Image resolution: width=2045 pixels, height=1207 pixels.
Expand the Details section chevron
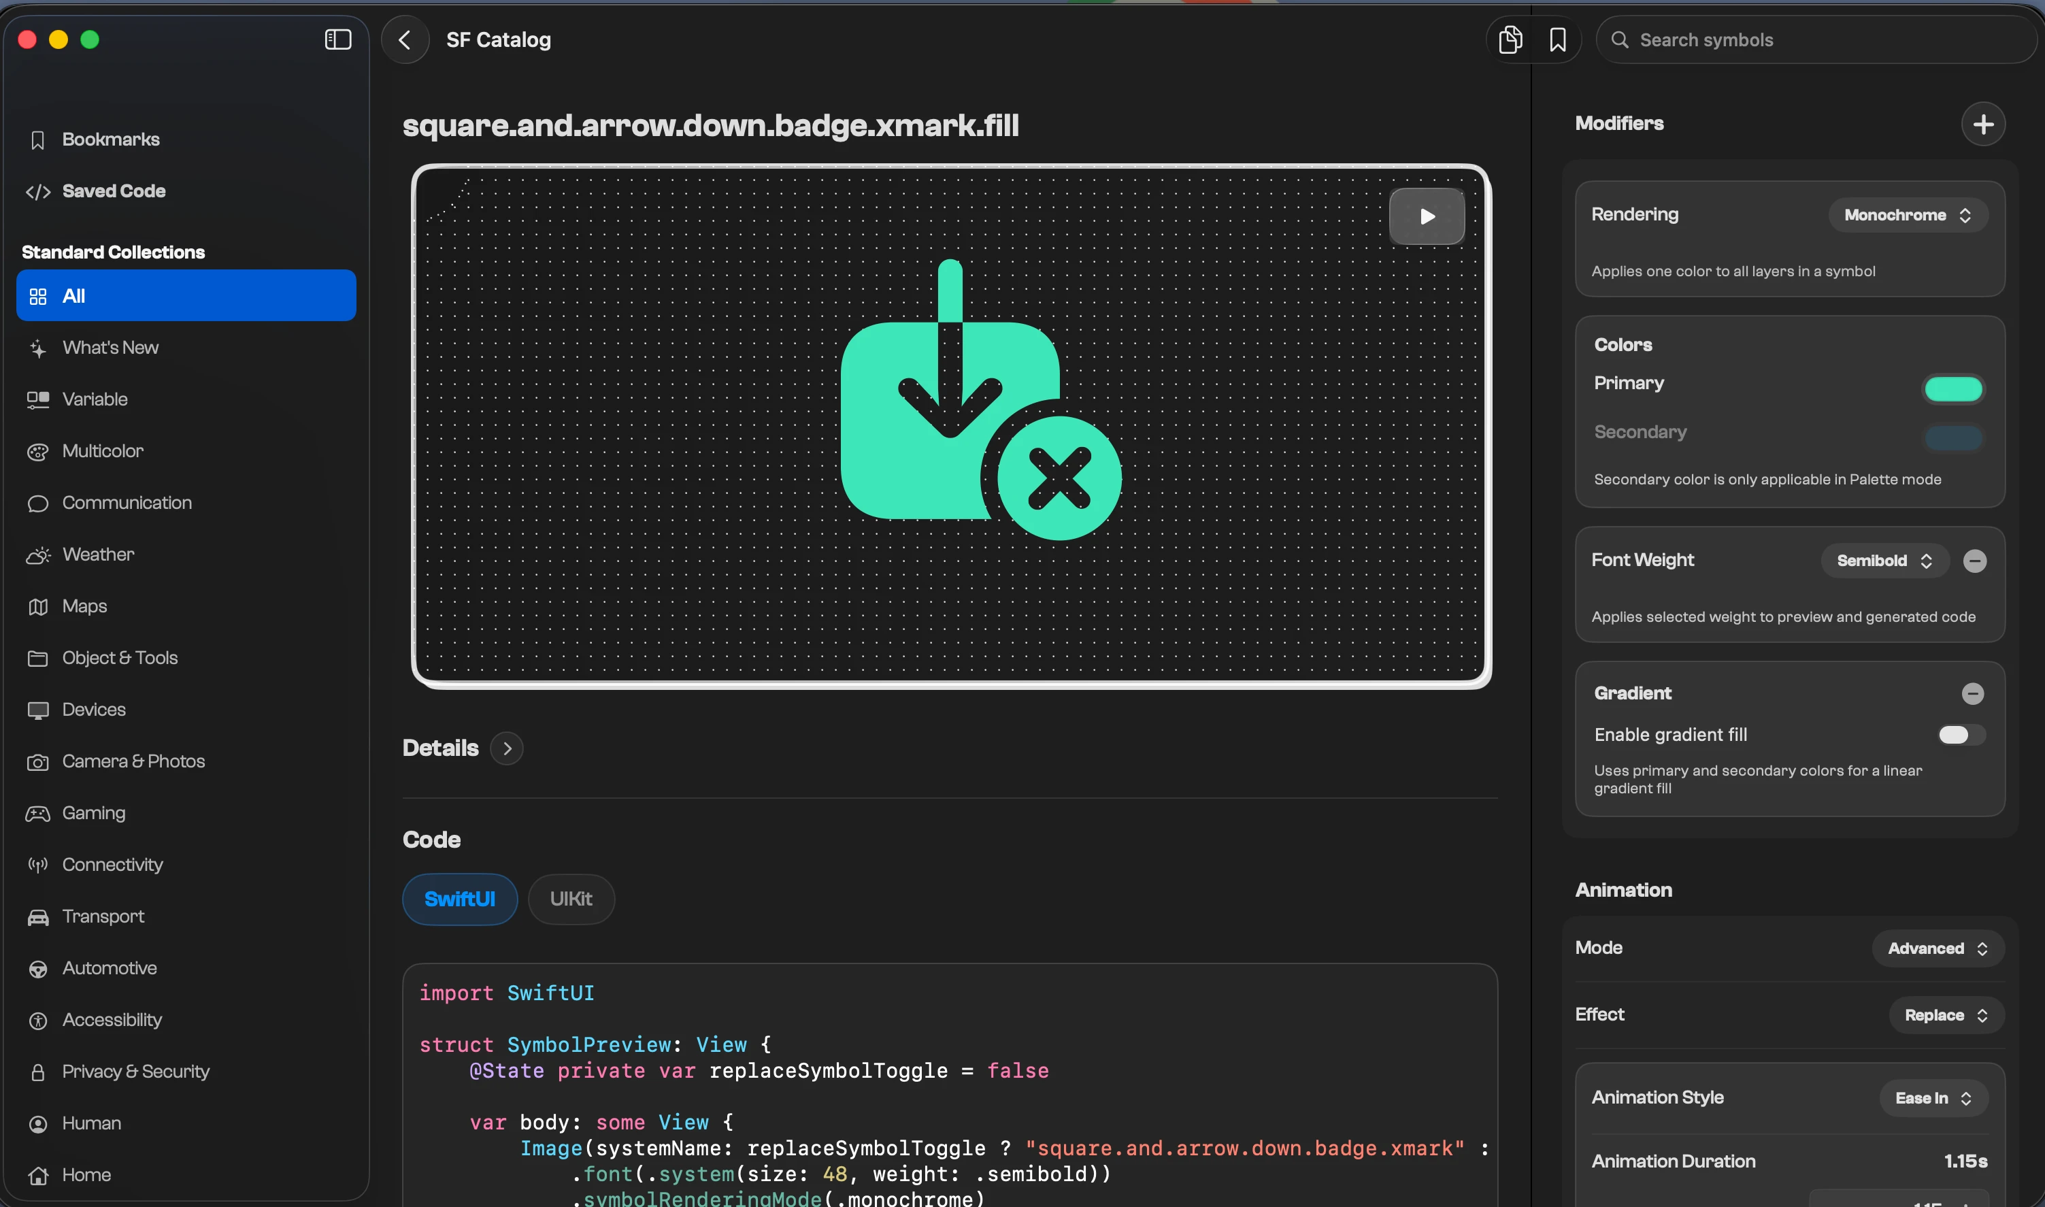[507, 748]
